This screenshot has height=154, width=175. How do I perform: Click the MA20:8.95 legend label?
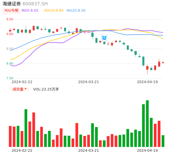76,11
